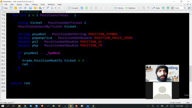Click the speaker webcam video thumbnail
The width and height of the screenshot is (192, 108).
coord(162,73)
